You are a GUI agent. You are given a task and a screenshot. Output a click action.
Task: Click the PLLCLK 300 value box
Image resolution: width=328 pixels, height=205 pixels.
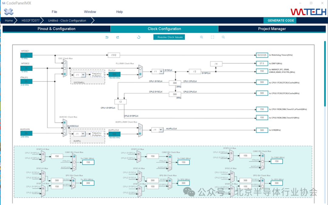(x=114, y=74)
